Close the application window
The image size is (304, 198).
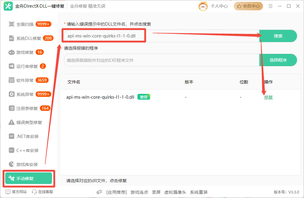tap(298, 6)
